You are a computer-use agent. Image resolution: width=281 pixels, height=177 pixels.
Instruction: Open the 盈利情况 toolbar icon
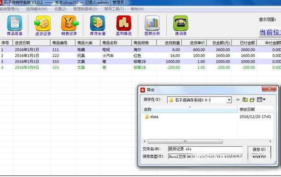click(x=124, y=25)
